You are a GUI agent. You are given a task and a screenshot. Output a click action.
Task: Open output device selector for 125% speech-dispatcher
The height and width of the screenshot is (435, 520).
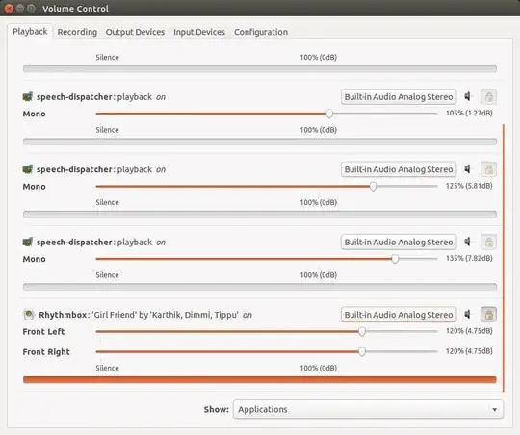(399, 169)
